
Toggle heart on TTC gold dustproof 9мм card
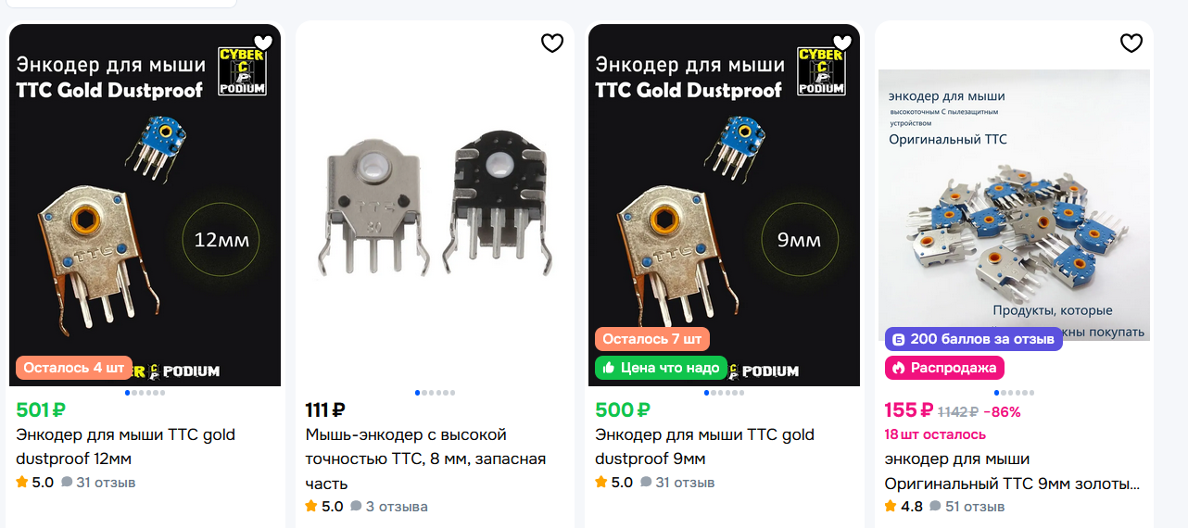point(842,43)
